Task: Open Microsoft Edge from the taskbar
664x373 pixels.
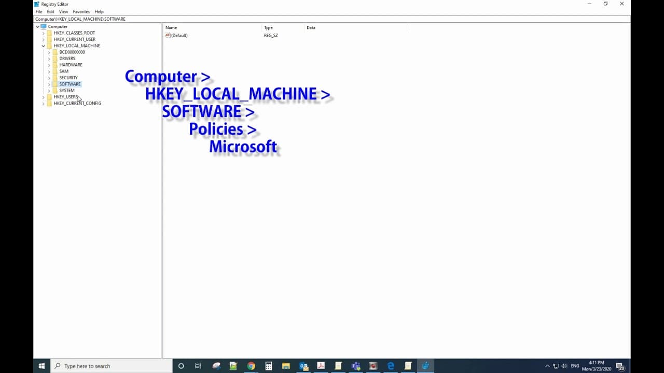Action: [x=391, y=366]
